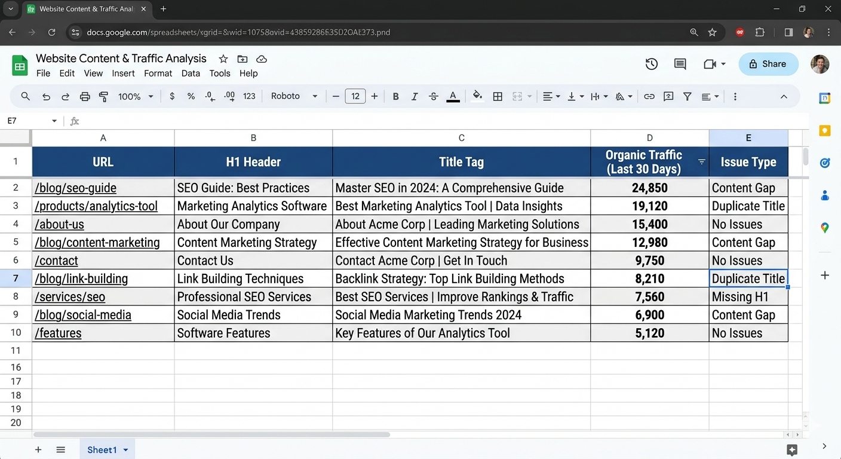Insert a comment using the comment icon
Screen dimensions: 841x459
coord(668,96)
